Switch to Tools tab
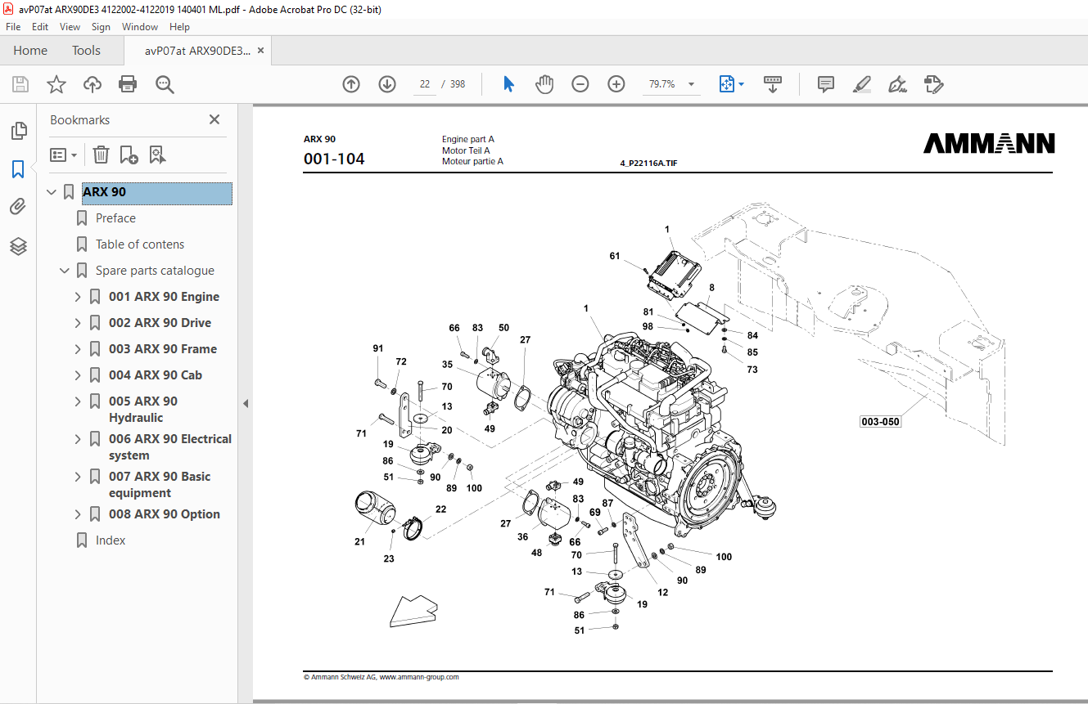 point(86,51)
